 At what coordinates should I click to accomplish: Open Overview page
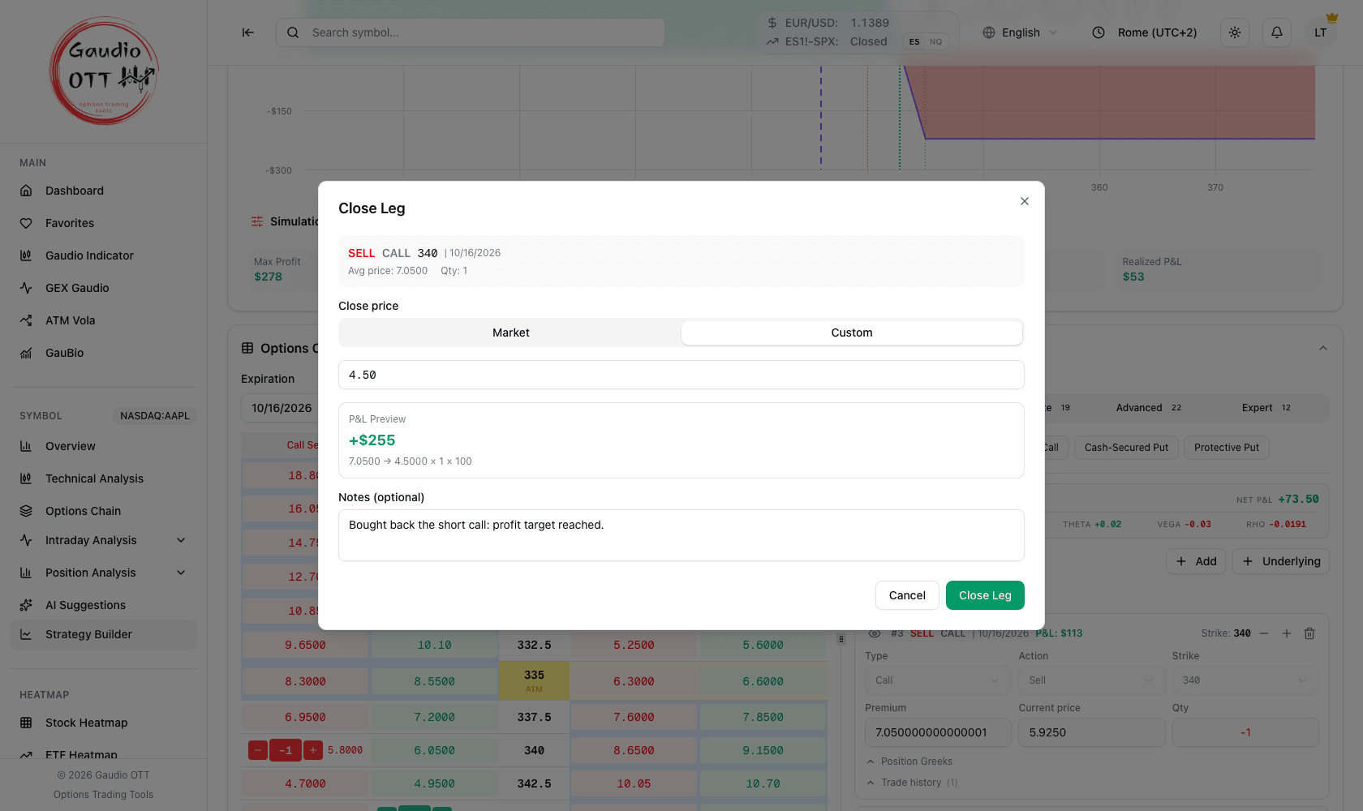click(x=103, y=446)
